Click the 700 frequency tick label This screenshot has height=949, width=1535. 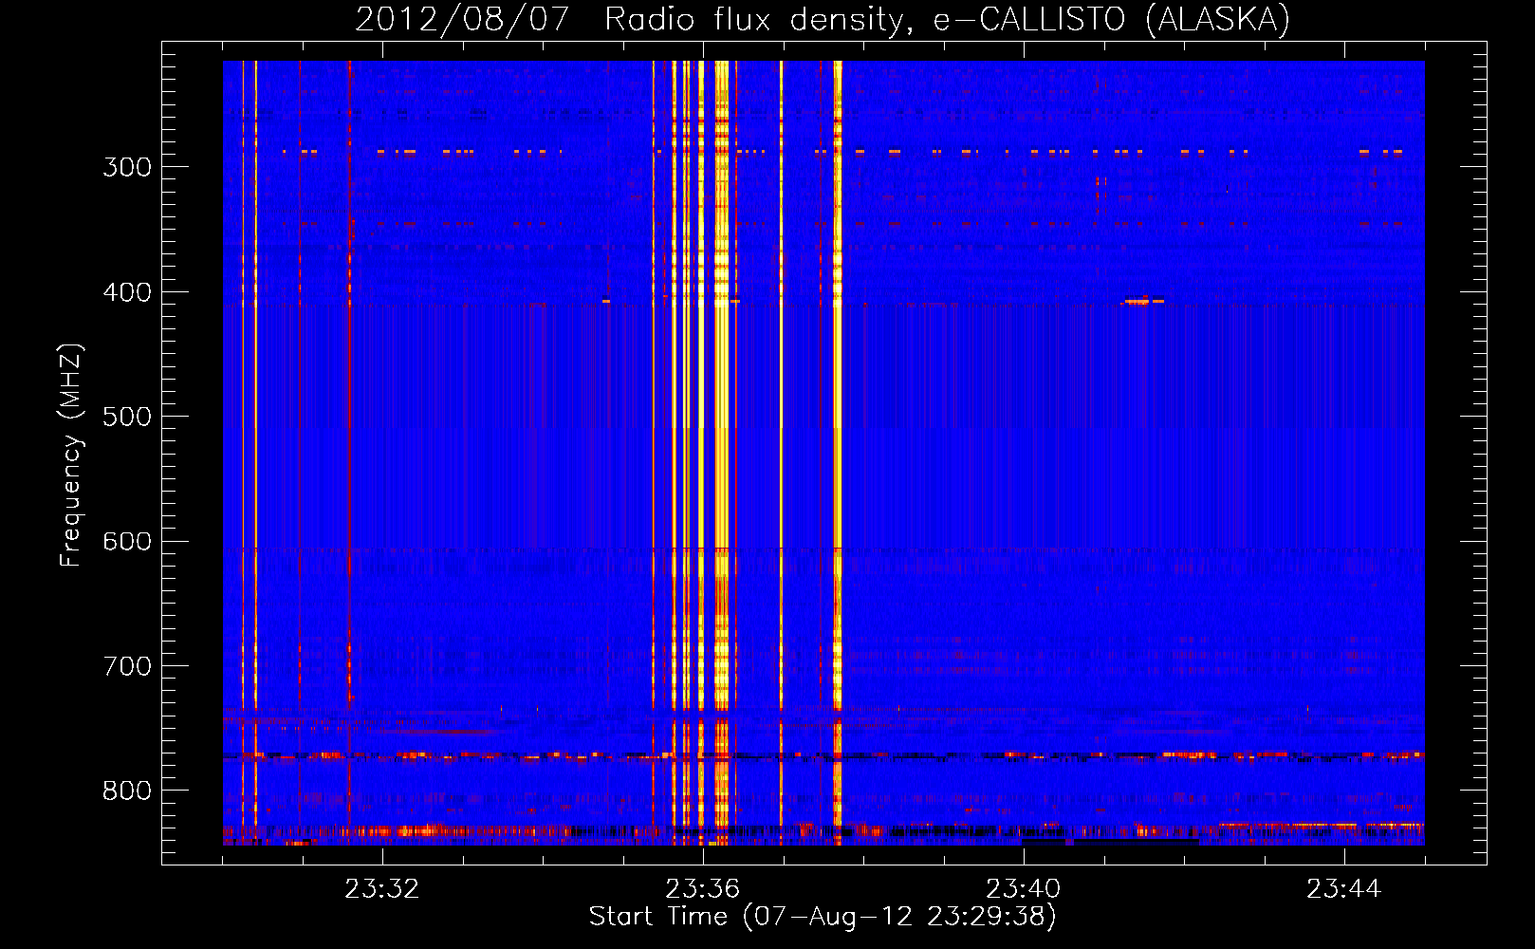(x=127, y=666)
